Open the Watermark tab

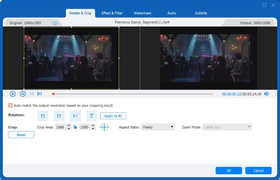142,13
